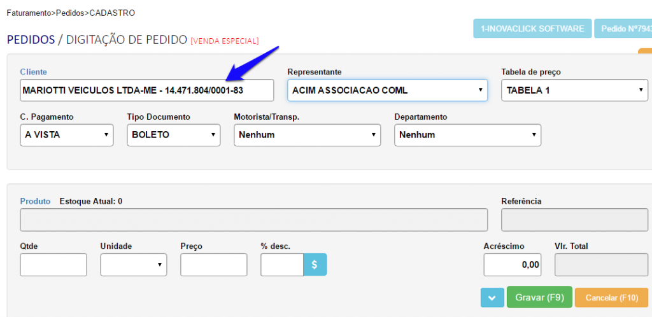This screenshot has height=317, width=652.
Task: Click the Qtde input field
Action: coord(53,265)
